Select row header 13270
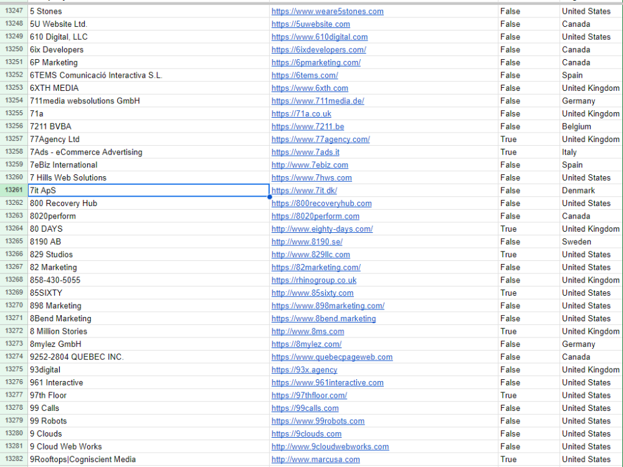The image size is (623, 467). (14, 305)
